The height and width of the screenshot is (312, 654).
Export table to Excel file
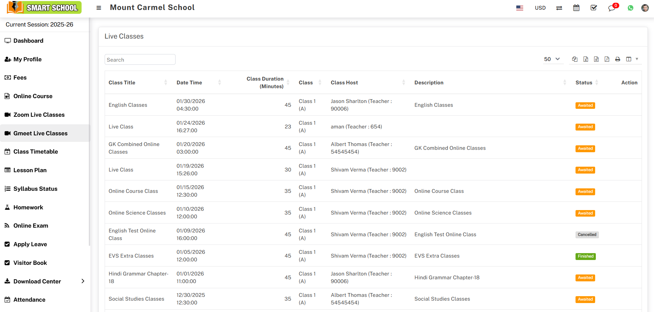[x=586, y=59]
